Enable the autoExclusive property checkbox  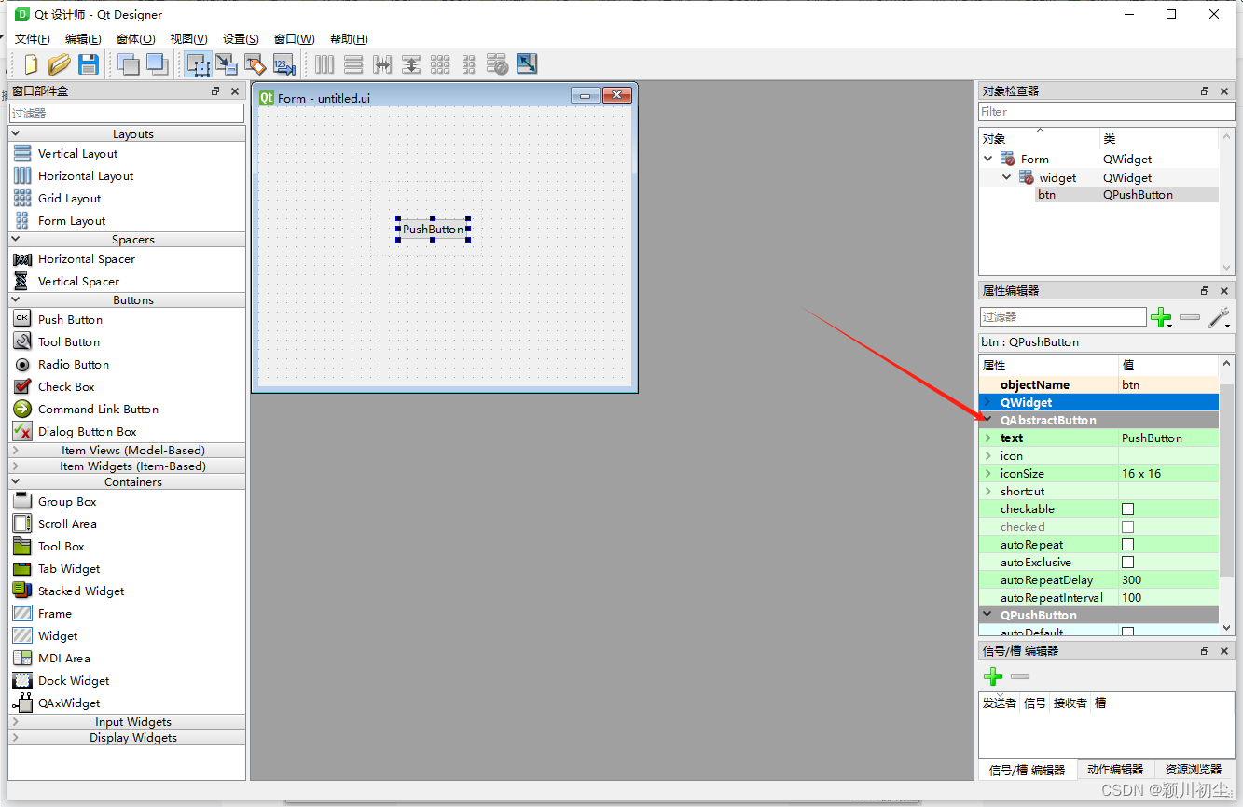(x=1127, y=562)
